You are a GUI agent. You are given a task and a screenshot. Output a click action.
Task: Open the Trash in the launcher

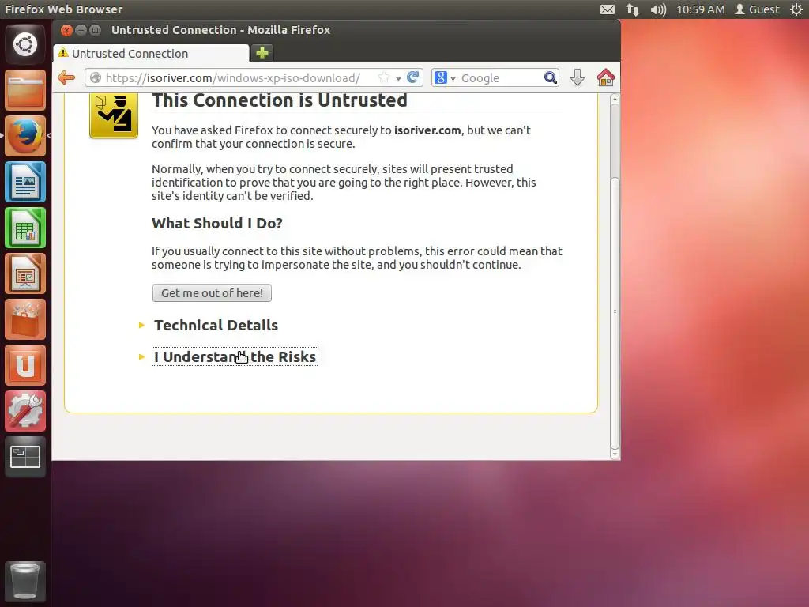[25, 581]
